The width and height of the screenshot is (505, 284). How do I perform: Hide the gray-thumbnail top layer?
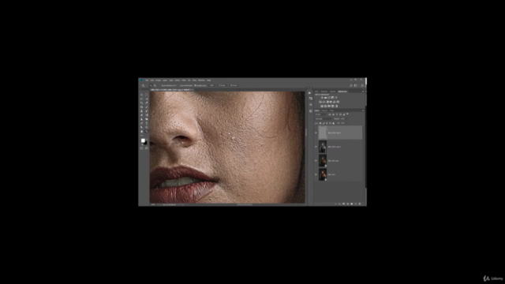click(316, 133)
